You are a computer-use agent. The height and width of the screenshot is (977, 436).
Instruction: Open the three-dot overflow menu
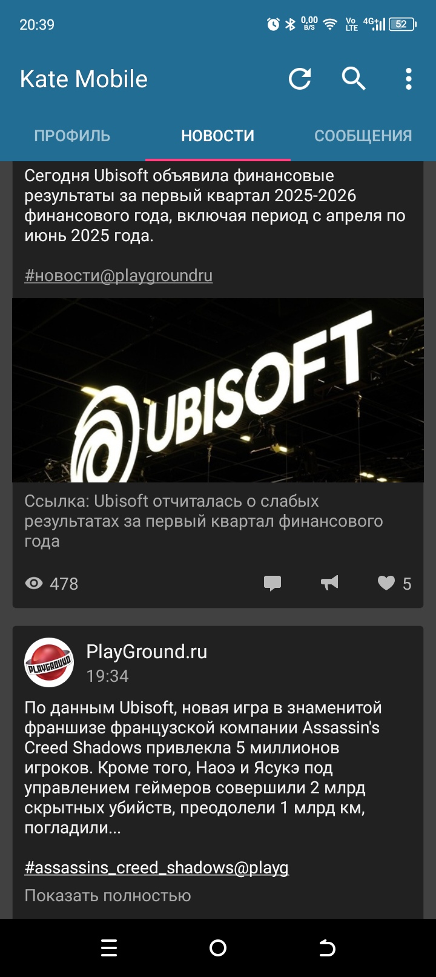pyautogui.click(x=409, y=79)
